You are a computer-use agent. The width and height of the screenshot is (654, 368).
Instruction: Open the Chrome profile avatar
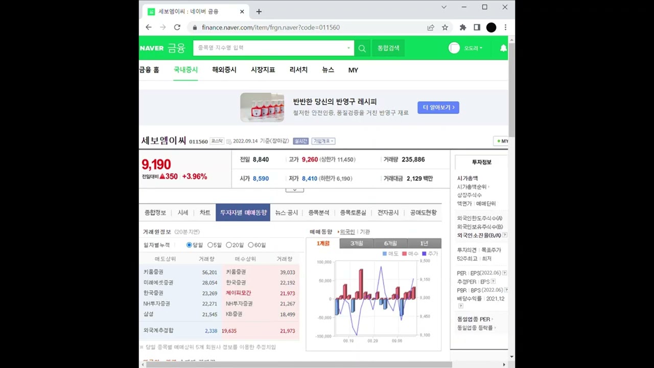point(491,28)
